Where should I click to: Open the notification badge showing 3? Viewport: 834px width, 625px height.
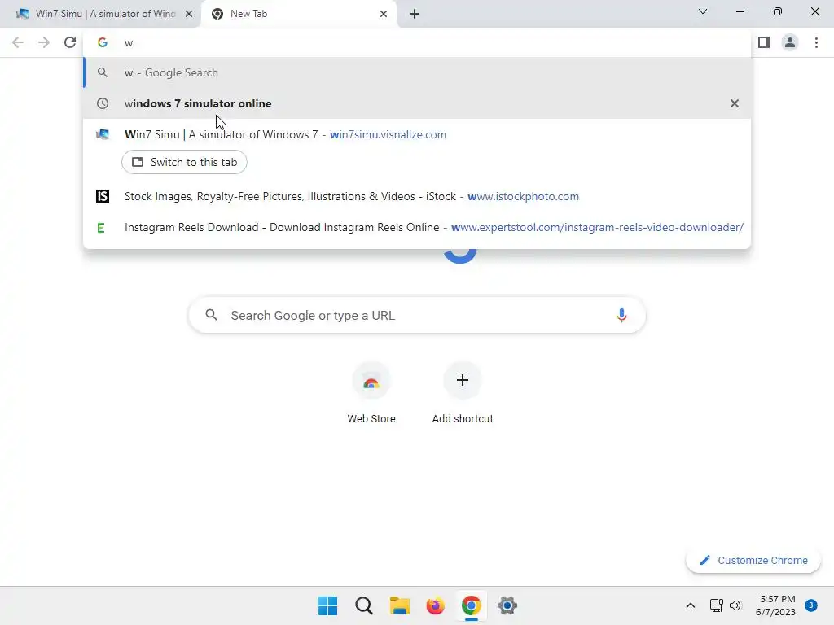[811, 605]
